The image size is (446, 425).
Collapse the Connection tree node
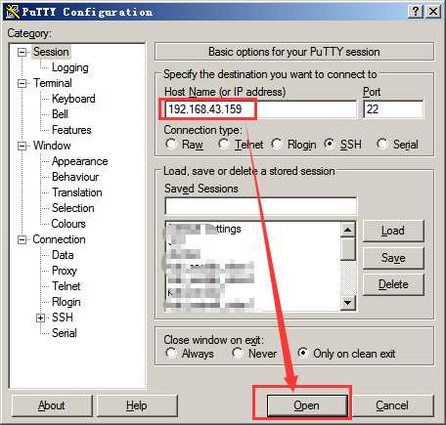tap(22, 240)
